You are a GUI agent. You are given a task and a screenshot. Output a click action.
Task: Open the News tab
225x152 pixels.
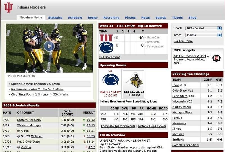coord(145,17)
